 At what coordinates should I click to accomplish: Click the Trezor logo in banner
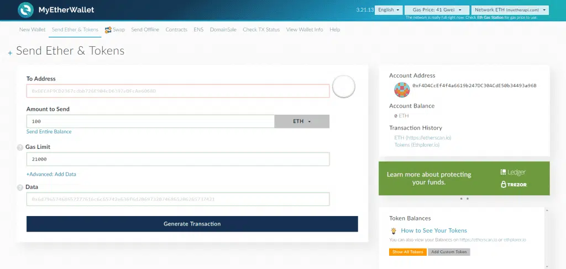(513, 184)
